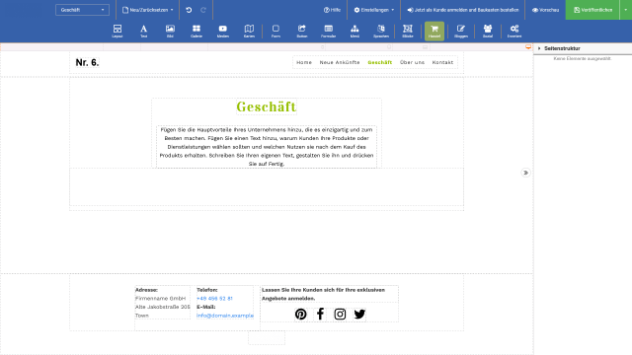Screen dimensions: 632x355
Task: Open the Vorschau preview
Action: click(x=545, y=10)
